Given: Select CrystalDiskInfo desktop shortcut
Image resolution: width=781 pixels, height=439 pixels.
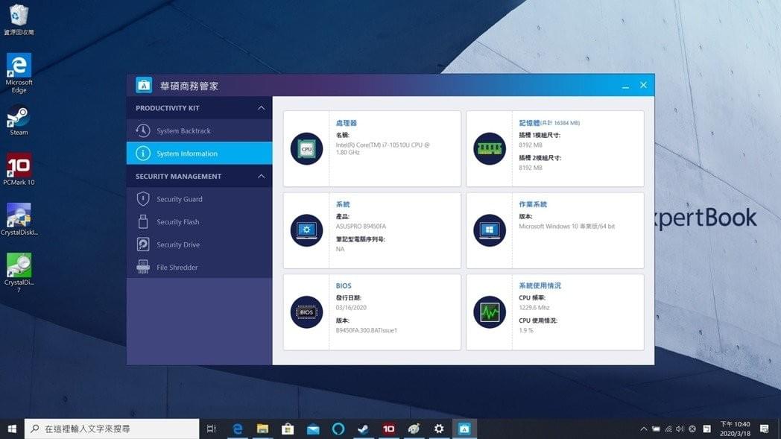Looking at the screenshot, I should tap(19, 219).
